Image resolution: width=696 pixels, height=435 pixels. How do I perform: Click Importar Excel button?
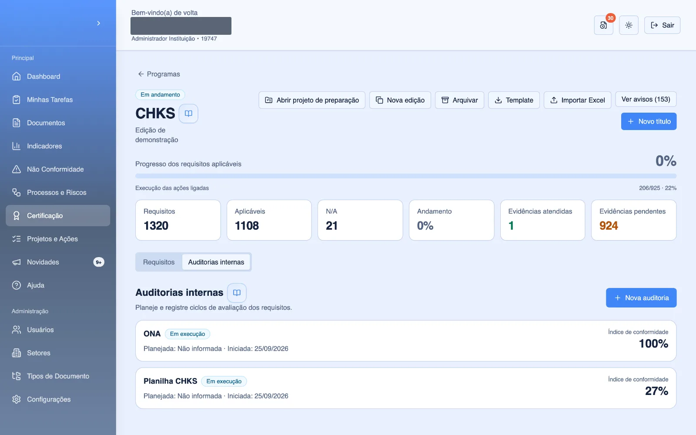coord(578,100)
